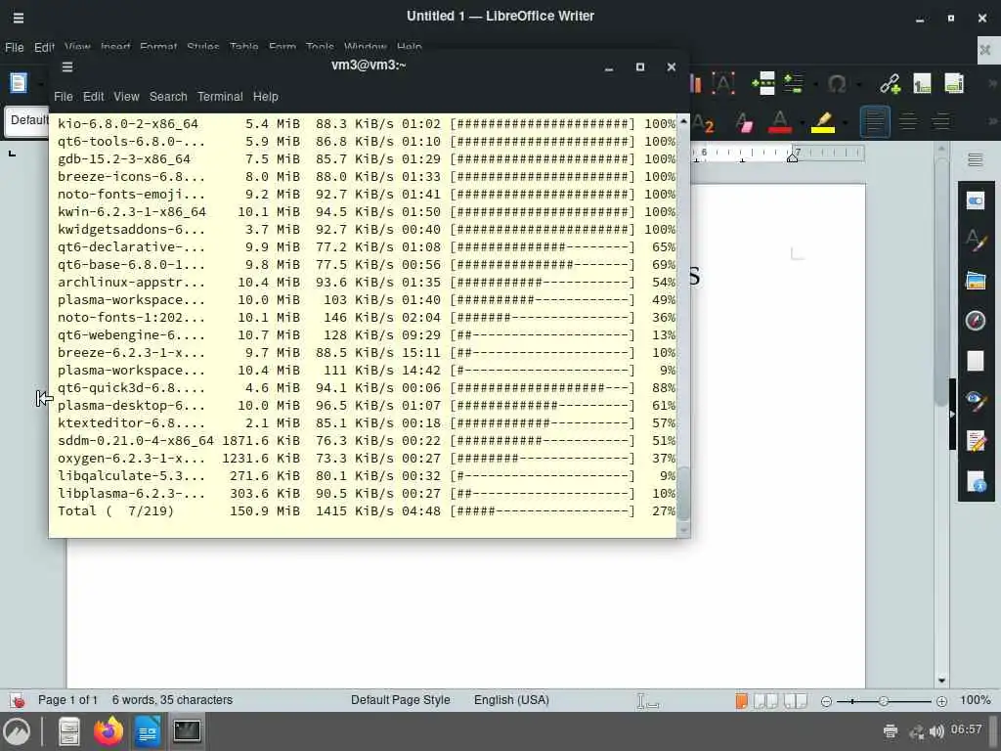Screen dimensions: 1001x751
Task: Open the file manager from taskbar
Action: tap(69, 731)
